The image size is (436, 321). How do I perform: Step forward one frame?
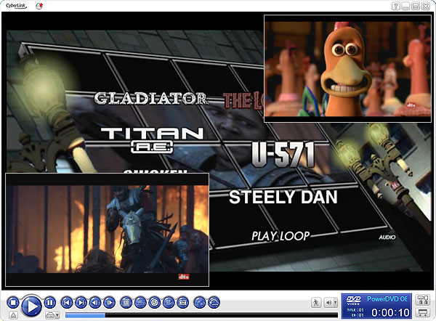click(x=110, y=302)
